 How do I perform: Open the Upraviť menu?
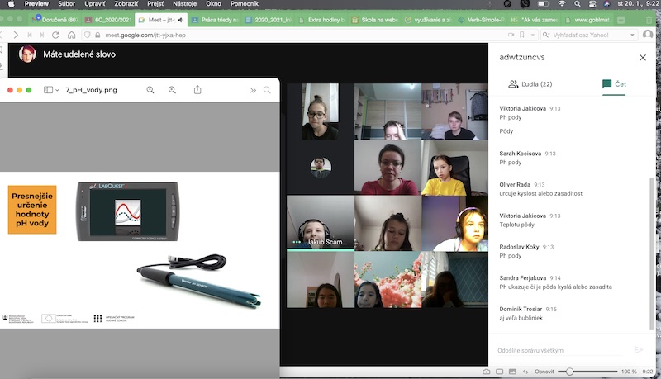(95, 4)
